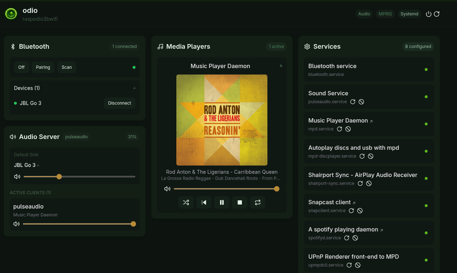This screenshot has width=457, height=273.
Task: Go to the previous track
Action: [x=204, y=202]
